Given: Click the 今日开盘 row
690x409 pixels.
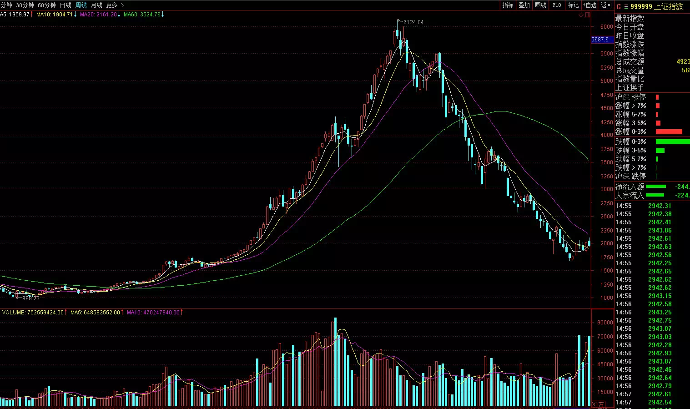Looking at the screenshot, I should 652,27.
